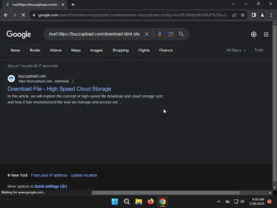
Task: Open Google quick settings gear
Action: (254, 34)
